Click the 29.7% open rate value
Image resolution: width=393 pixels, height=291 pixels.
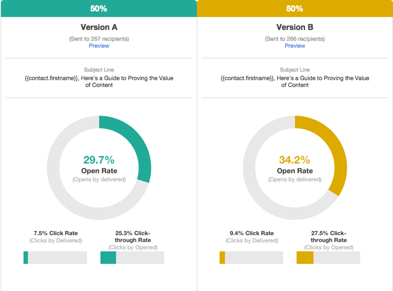(99, 160)
